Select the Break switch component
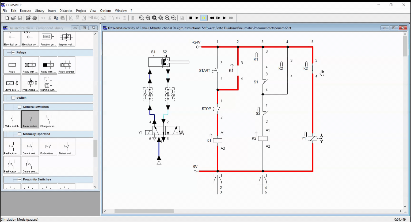This screenshot has width=411, height=222. click(x=30, y=119)
